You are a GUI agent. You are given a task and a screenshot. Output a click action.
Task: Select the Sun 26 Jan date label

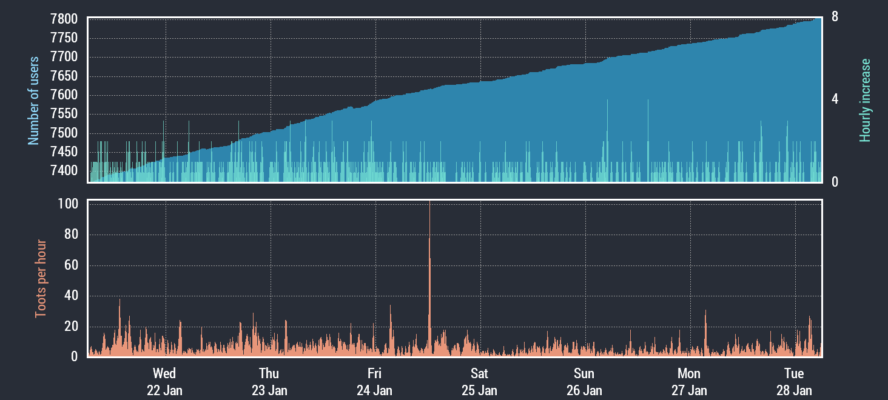click(584, 382)
